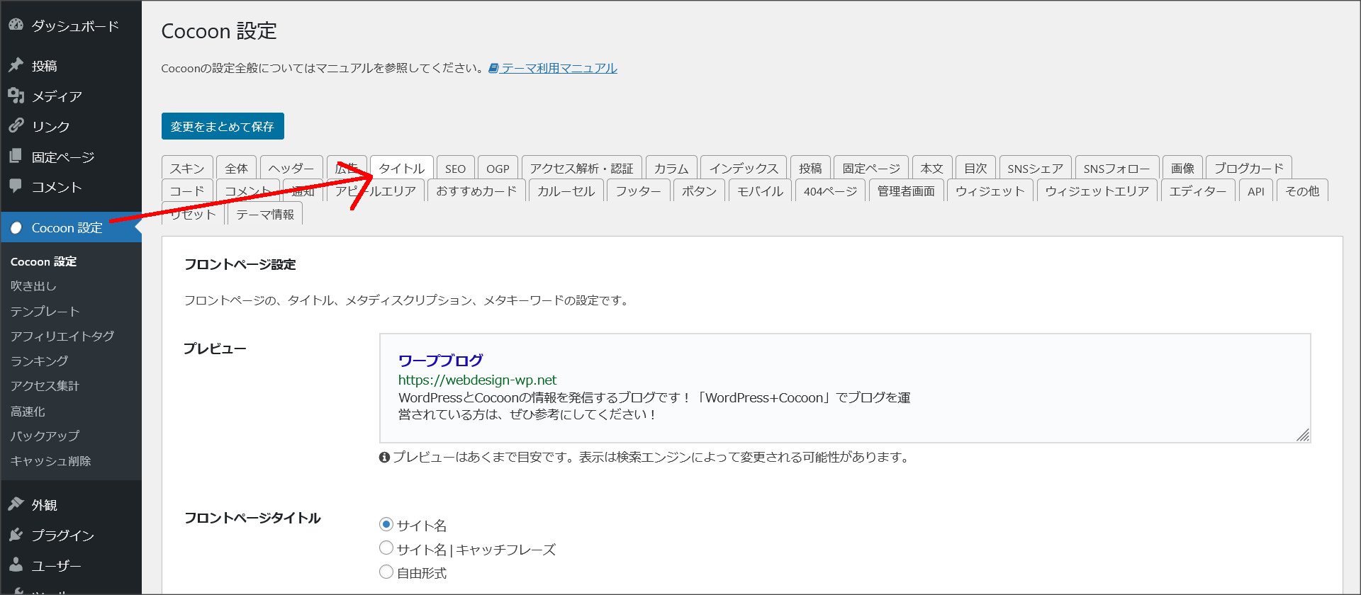The height and width of the screenshot is (595, 1361).
Task: Switch to the SNSシェア tab
Action: click(x=1035, y=168)
